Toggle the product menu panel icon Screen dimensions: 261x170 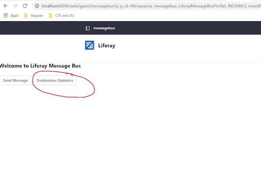click(x=88, y=28)
